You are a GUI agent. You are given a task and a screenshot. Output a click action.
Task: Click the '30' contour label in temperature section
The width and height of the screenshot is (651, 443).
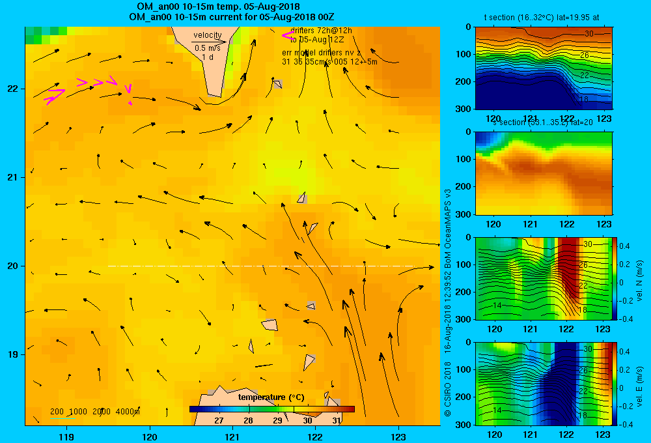coord(589,34)
